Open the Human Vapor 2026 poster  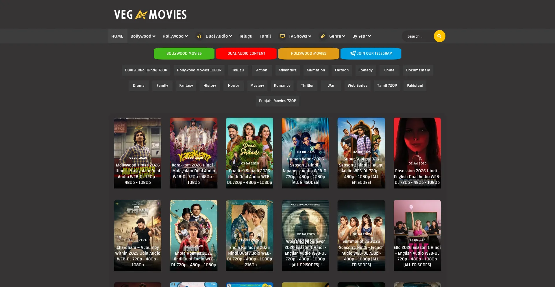(305, 153)
